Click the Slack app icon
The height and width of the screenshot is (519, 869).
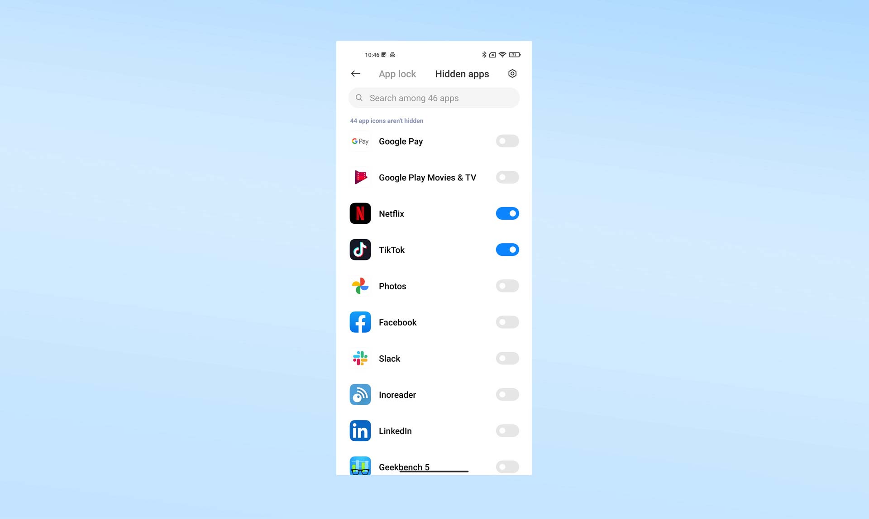(x=360, y=359)
